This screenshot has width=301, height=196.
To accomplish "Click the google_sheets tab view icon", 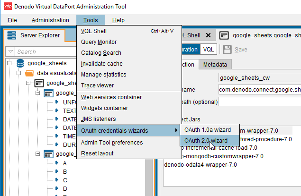I will (224, 35).
